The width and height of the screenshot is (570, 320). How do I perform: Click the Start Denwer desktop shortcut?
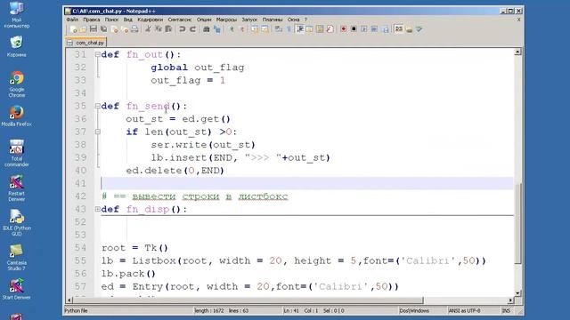(x=16, y=289)
